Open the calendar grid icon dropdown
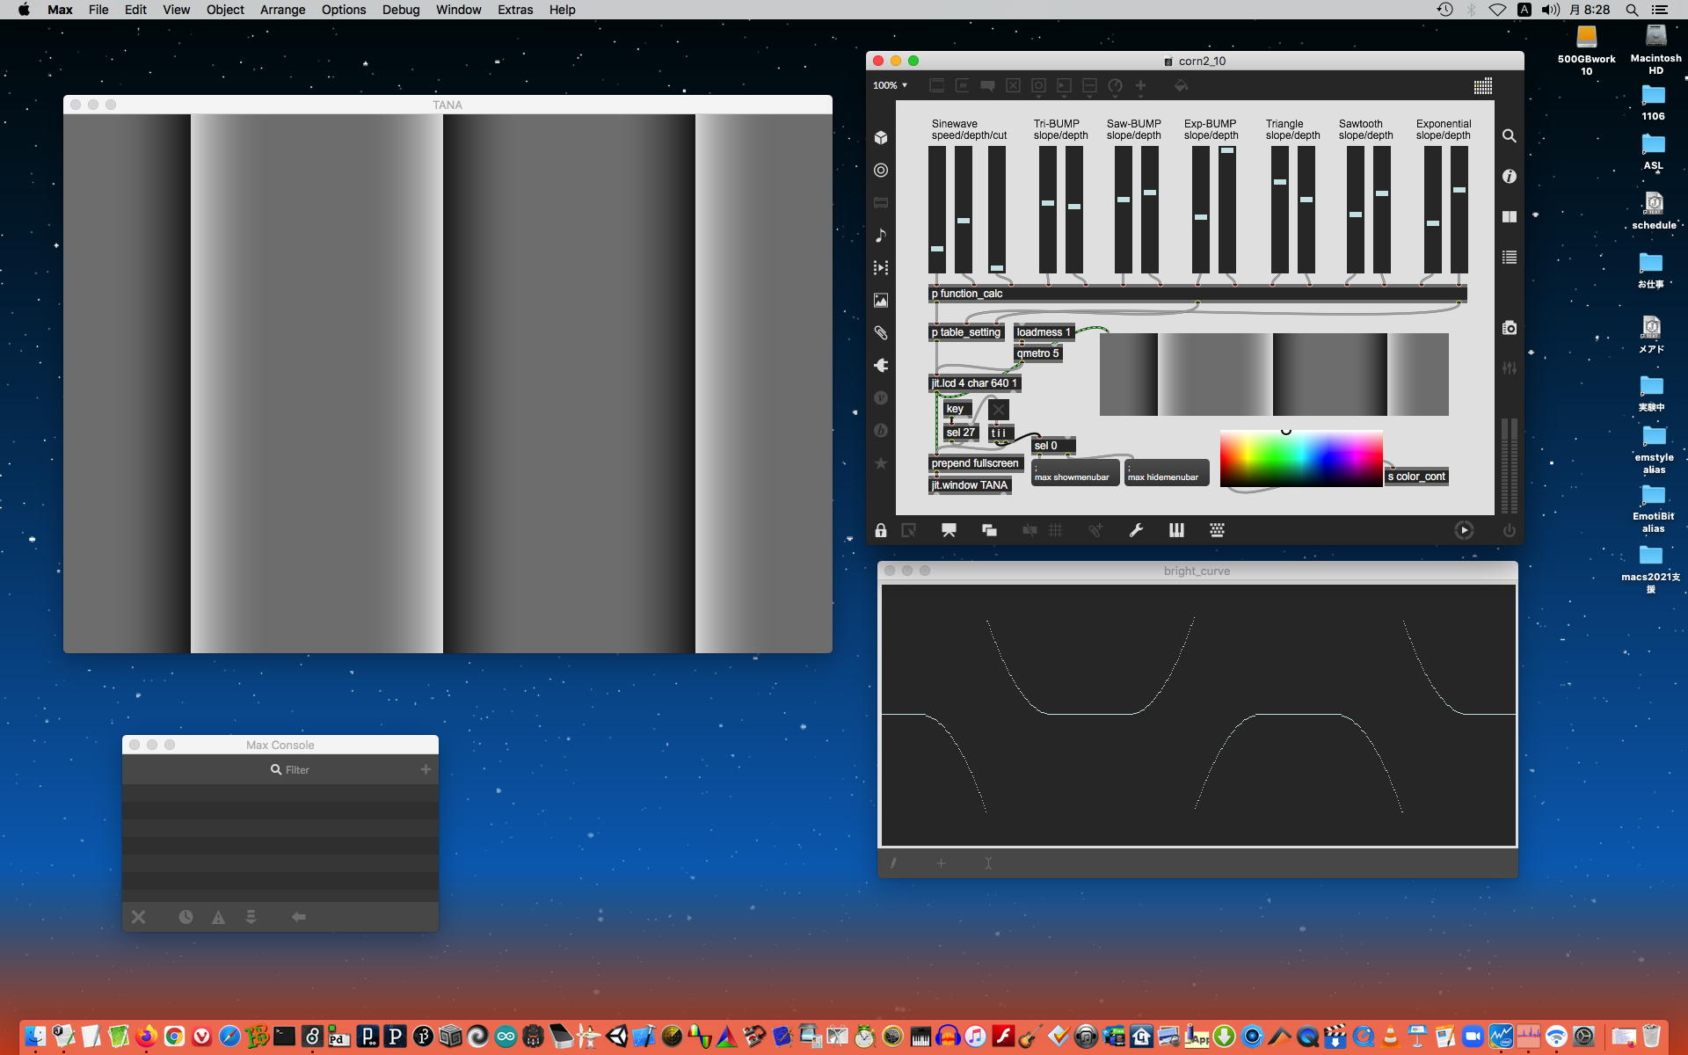The height and width of the screenshot is (1055, 1688). pos(1483,86)
